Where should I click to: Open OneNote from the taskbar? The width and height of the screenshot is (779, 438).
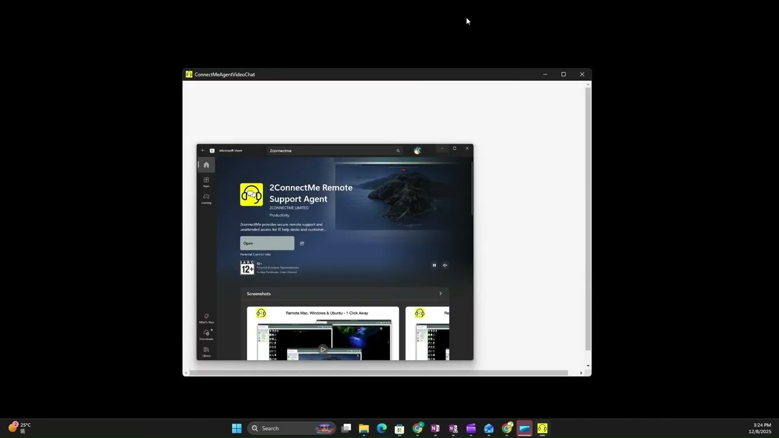tap(435, 428)
